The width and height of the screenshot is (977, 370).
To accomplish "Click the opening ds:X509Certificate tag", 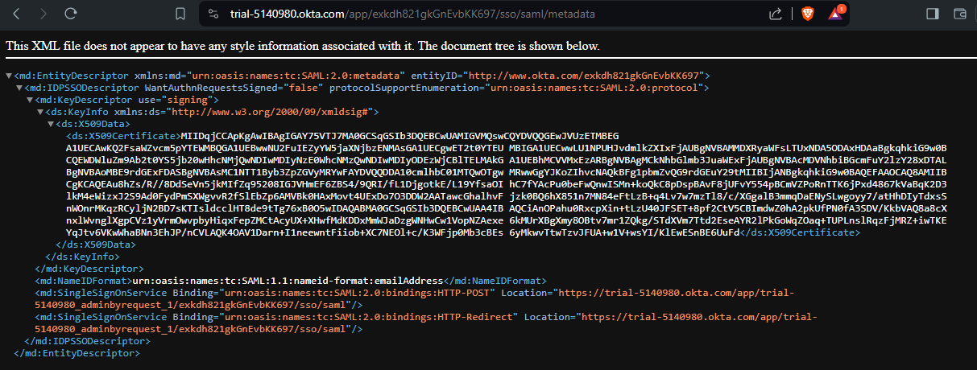I will 123,137.
